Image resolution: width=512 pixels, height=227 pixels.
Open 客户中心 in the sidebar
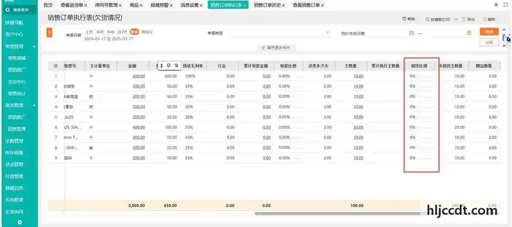coord(15,35)
